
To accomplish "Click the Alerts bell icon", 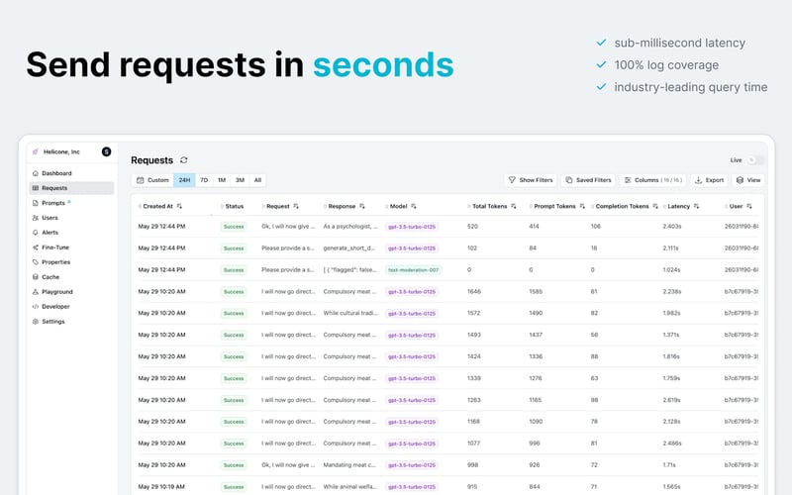I will [36, 233].
